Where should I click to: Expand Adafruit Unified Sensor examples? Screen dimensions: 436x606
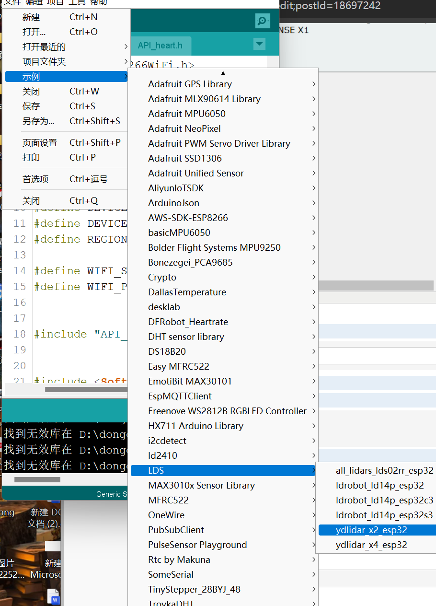tap(223, 174)
